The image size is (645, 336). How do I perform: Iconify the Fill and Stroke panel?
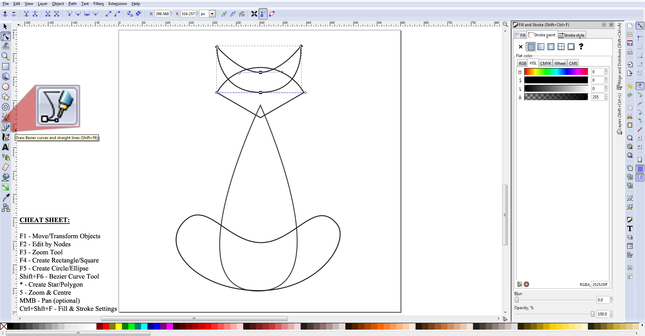click(604, 25)
